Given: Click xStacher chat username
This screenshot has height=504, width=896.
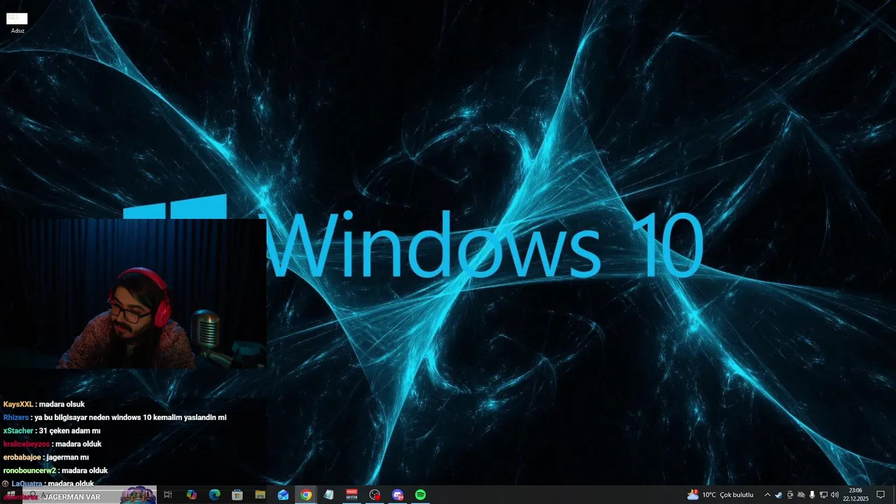Looking at the screenshot, I should pos(18,431).
